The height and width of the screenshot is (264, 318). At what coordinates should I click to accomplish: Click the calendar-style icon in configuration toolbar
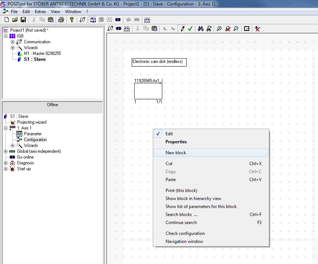(127, 29)
